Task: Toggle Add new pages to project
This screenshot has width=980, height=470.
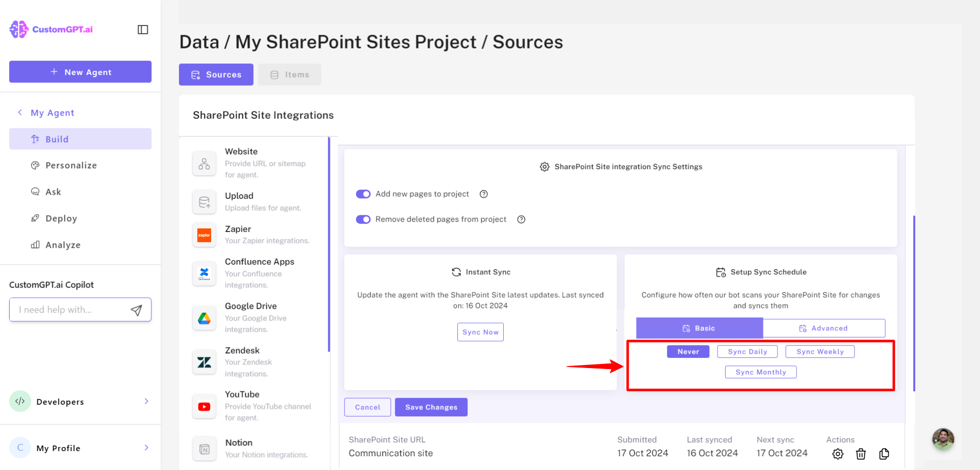Action: [x=363, y=194]
